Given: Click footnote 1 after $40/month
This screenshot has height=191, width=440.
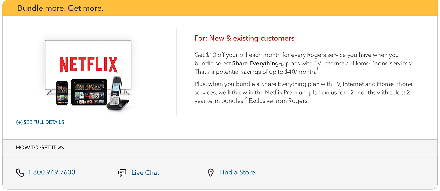Looking at the screenshot, I should tap(317, 70).
